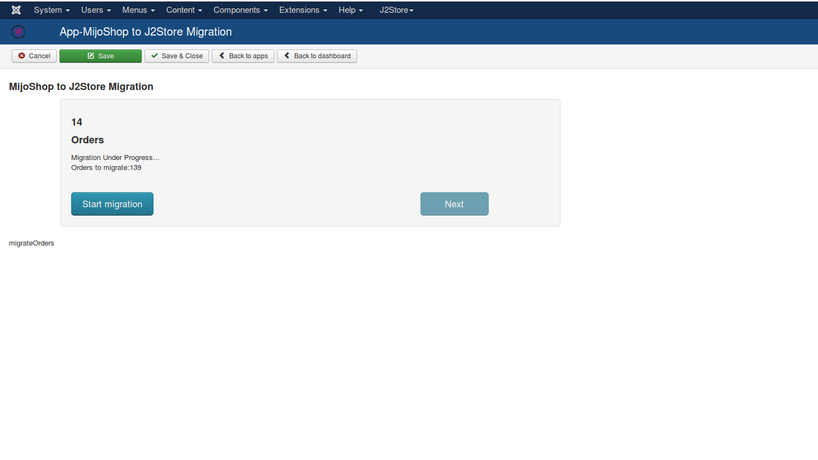The width and height of the screenshot is (818, 460).
Task: Click the migrateOrders text
Action: click(x=32, y=243)
